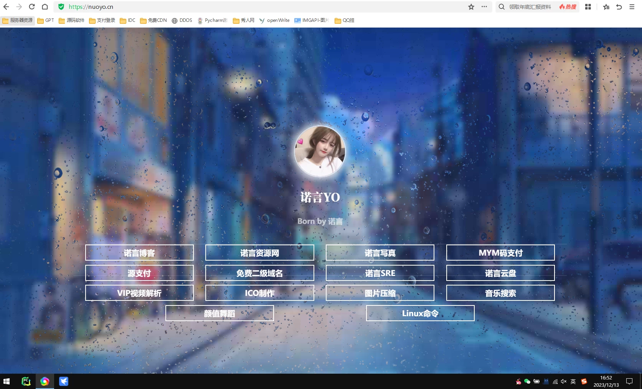Launch PyCharm from the taskbar
Image resolution: width=642 pixels, height=389 pixels.
pos(25,381)
